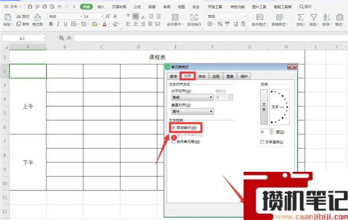Viewport: 348px width, 220px height.
Task: Open the font size 14 dropdown
Action: click(x=101, y=16)
